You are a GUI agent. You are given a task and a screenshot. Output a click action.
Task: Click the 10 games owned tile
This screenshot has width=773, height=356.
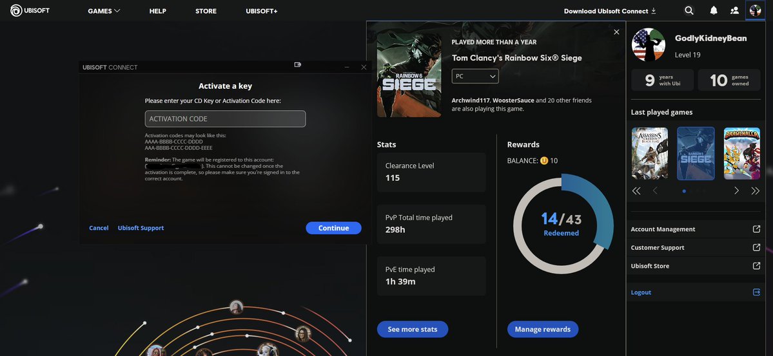[x=729, y=80]
